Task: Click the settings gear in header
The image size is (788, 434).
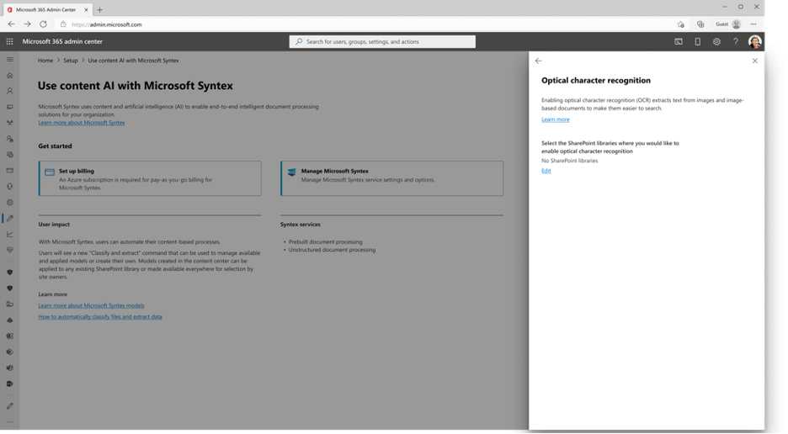Action: click(x=716, y=41)
